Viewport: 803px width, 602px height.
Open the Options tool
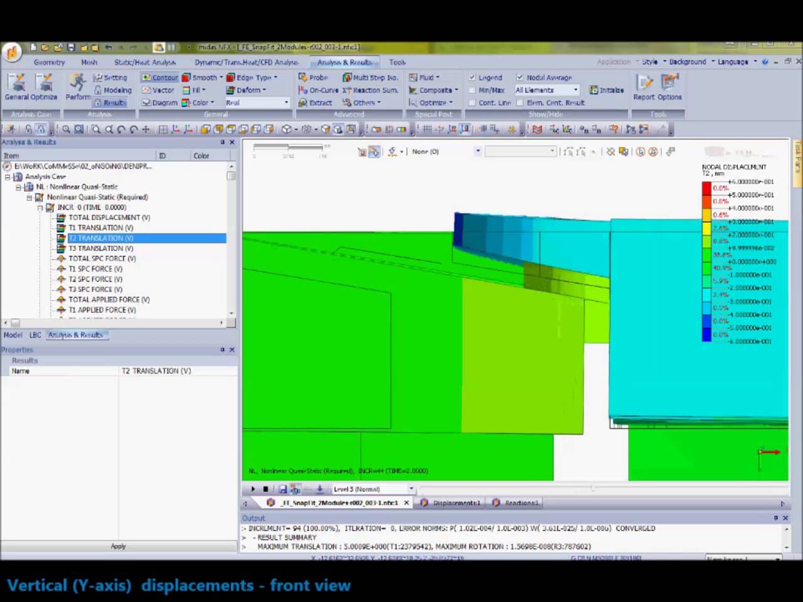point(670,87)
